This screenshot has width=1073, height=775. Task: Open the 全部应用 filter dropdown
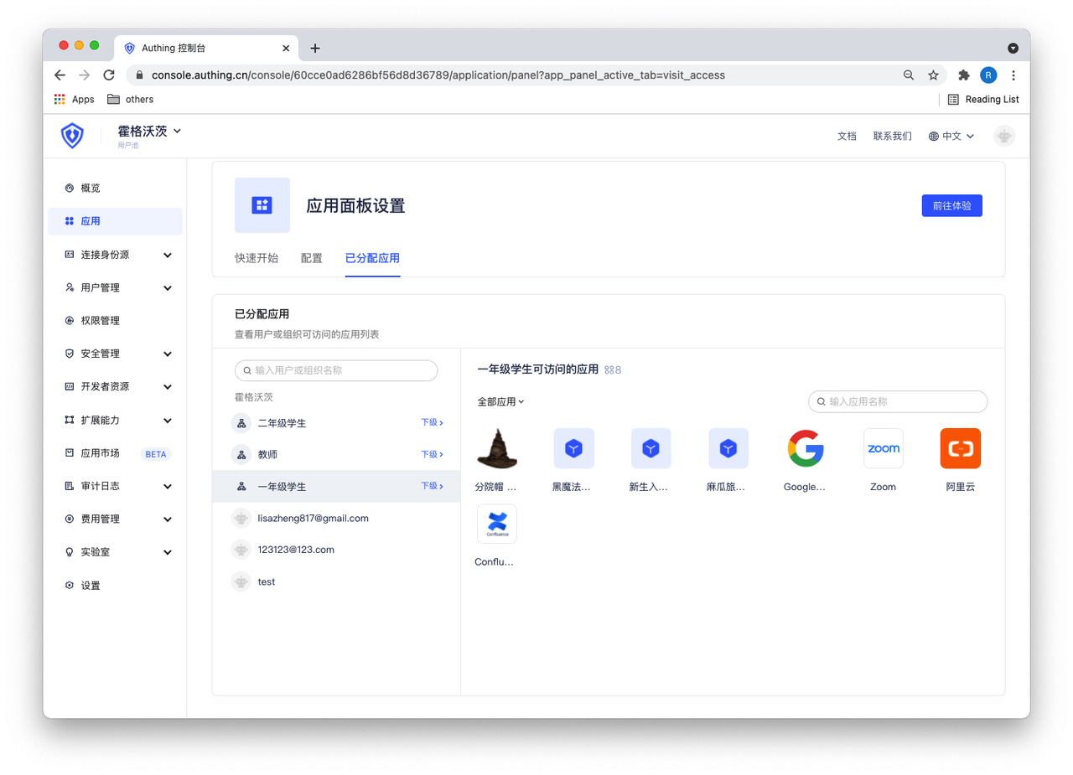click(500, 401)
